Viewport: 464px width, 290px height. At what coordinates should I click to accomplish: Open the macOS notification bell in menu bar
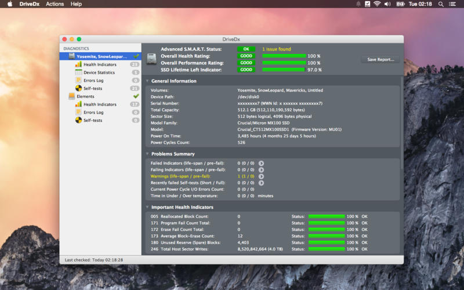(x=358, y=4)
